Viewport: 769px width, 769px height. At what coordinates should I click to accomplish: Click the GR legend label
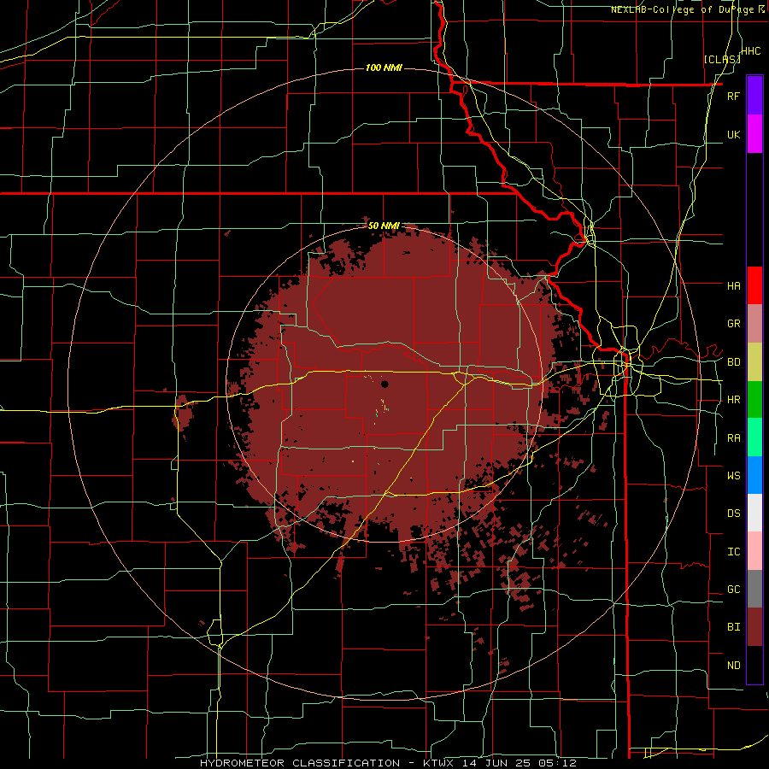pyautogui.click(x=733, y=324)
